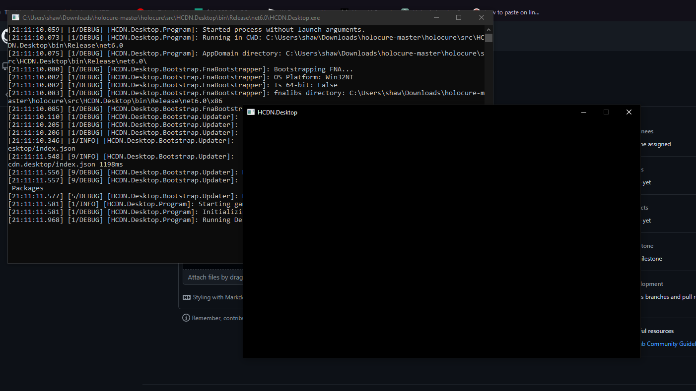This screenshot has height=391, width=696.
Task: Click the Markdown styling icon below the comment box
Action: click(x=187, y=297)
